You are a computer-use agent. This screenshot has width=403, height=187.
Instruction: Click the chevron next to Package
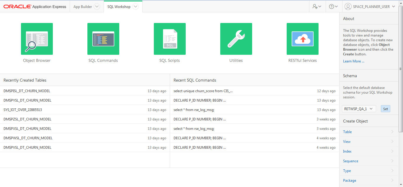[x=392, y=180]
